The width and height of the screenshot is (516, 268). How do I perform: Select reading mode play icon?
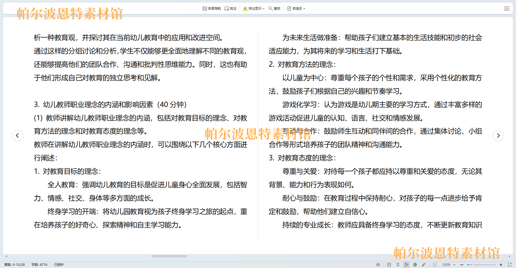click(x=407, y=265)
